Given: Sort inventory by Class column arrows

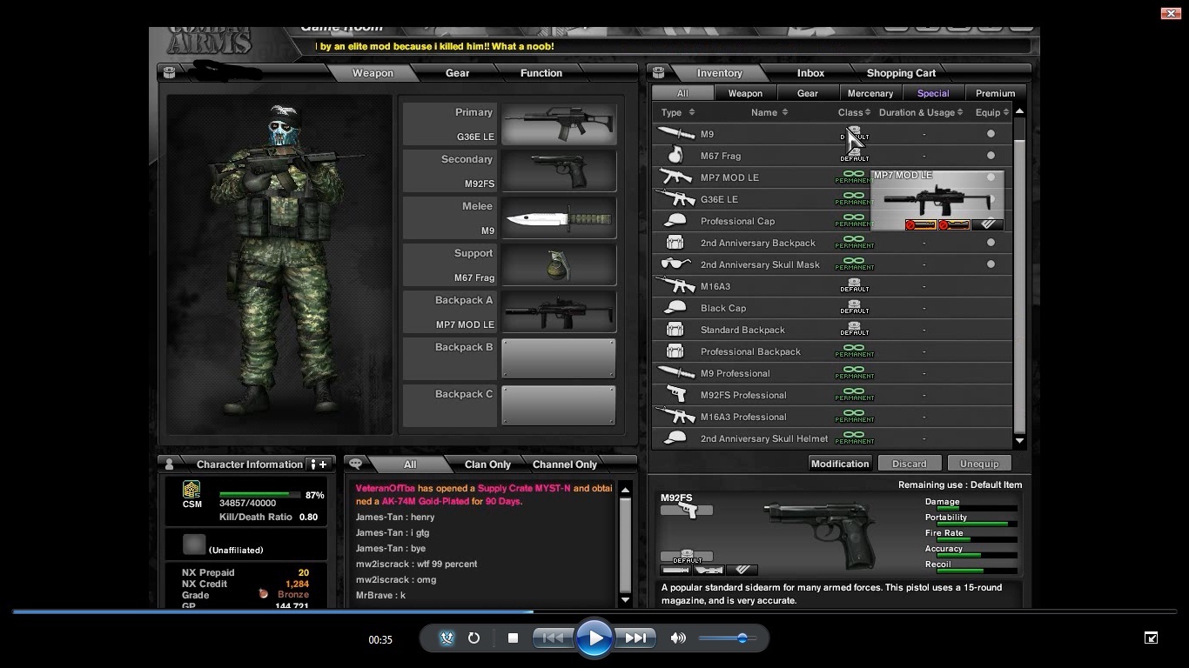Looking at the screenshot, I should [867, 112].
